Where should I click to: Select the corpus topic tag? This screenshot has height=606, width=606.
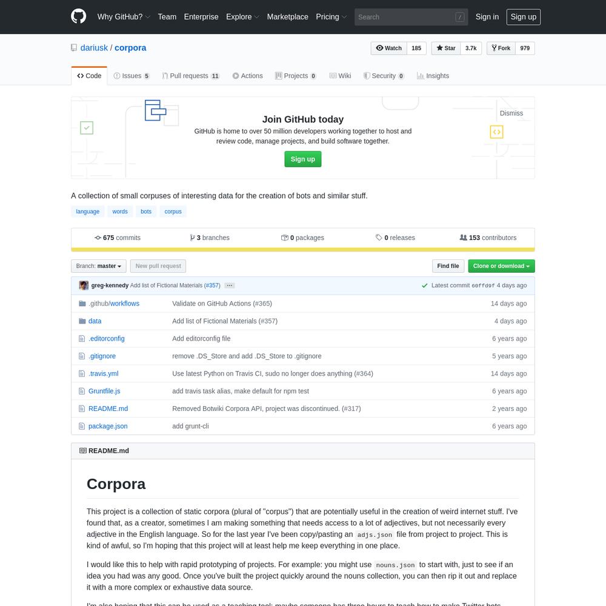[173, 211]
